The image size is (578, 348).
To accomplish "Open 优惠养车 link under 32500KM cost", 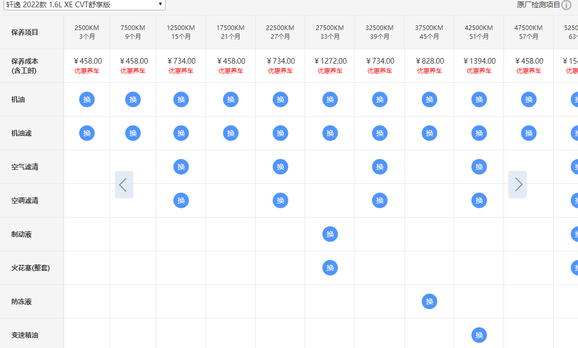I will click(380, 71).
